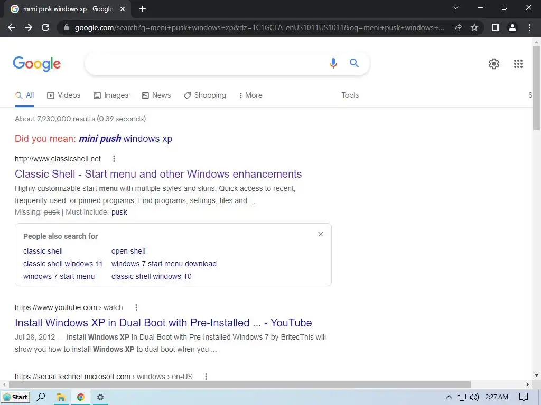This screenshot has width=541, height=405.
Task: Reload the current Google results page
Action: point(45,27)
